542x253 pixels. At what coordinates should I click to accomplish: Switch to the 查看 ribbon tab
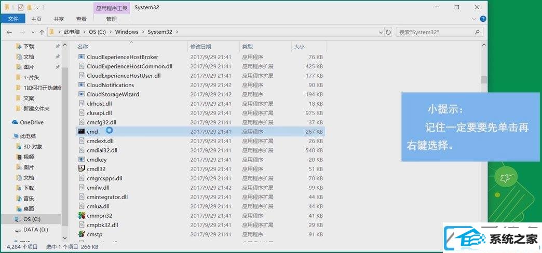pos(81,19)
